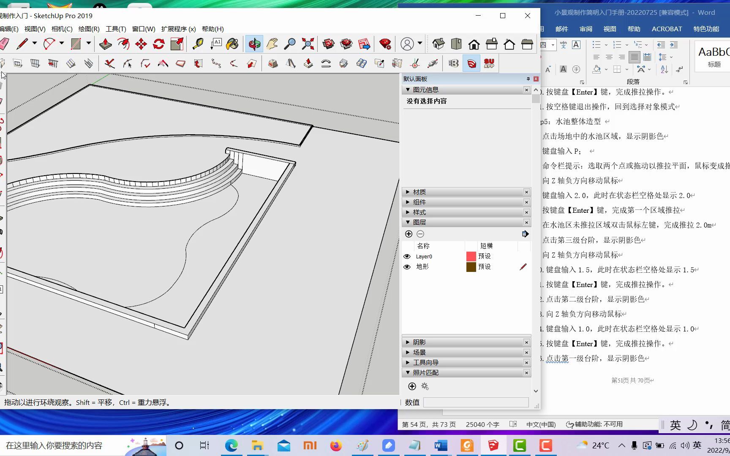
Task: Activate the Orbit tool
Action: coord(254,43)
